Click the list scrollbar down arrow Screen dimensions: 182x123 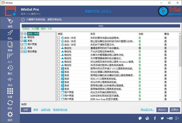click(x=180, y=100)
